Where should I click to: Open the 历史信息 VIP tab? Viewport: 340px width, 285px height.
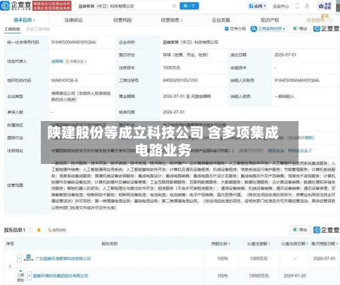click(x=316, y=20)
